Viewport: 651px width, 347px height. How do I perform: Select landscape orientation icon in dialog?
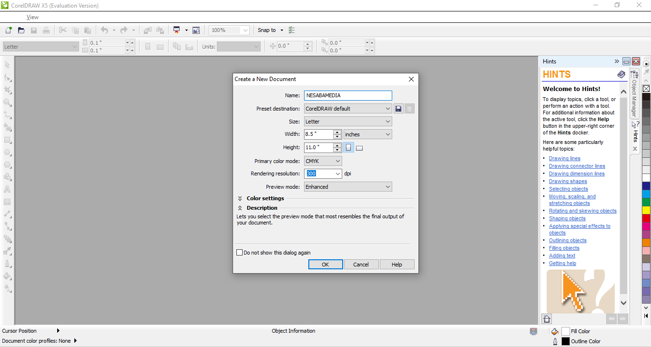[359, 148]
